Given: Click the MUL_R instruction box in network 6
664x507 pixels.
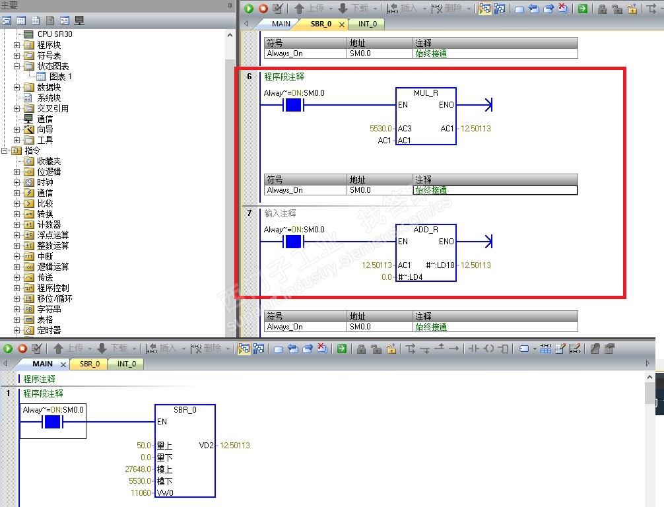Looking at the screenshot, I should tap(426, 116).
